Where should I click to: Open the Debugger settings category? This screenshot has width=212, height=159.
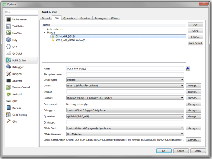(22, 67)
